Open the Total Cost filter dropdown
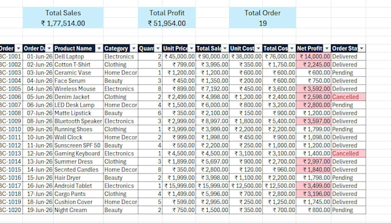This screenshot has height=223, width=391. pyautogui.click(x=292, y=48)
